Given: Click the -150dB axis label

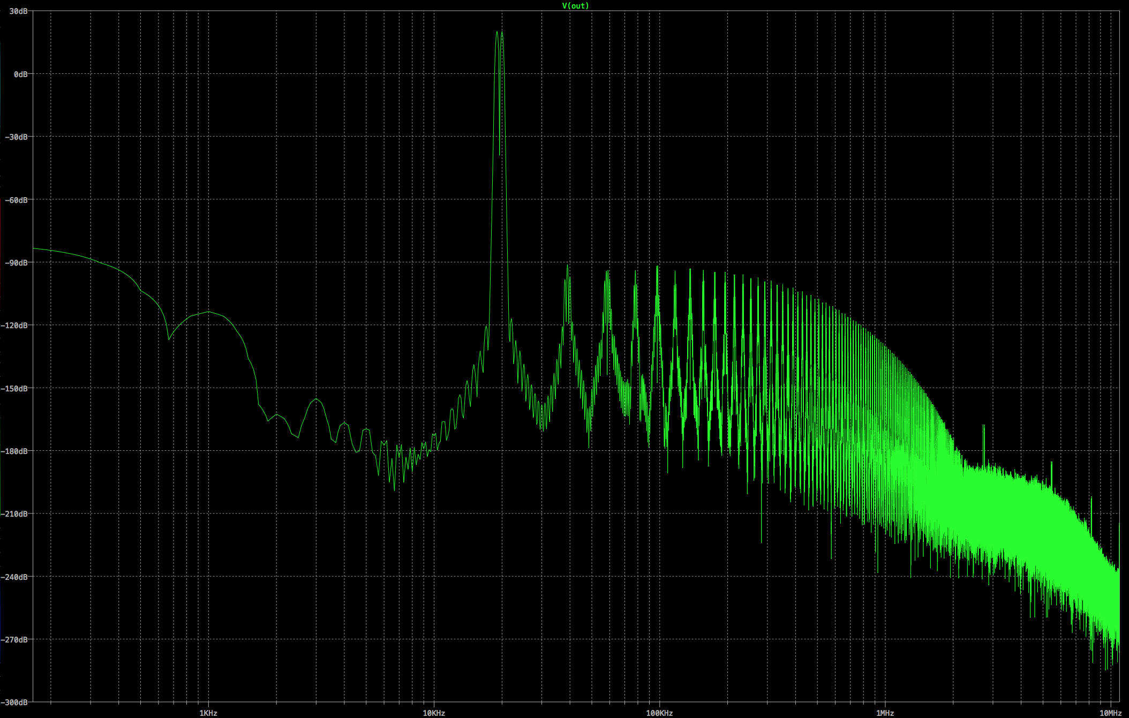Looking at the screenshot, I should click(x=14, y=388).
